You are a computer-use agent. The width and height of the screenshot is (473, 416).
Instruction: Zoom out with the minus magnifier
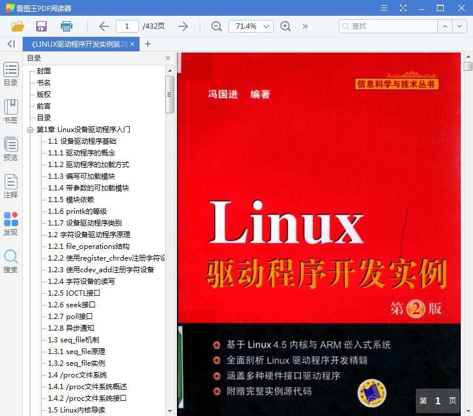(216, 26)
